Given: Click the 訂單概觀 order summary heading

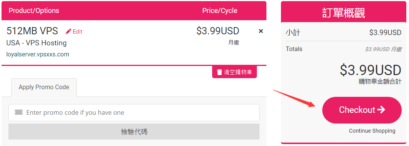Looking at the screenshot, I should point(344,13).
